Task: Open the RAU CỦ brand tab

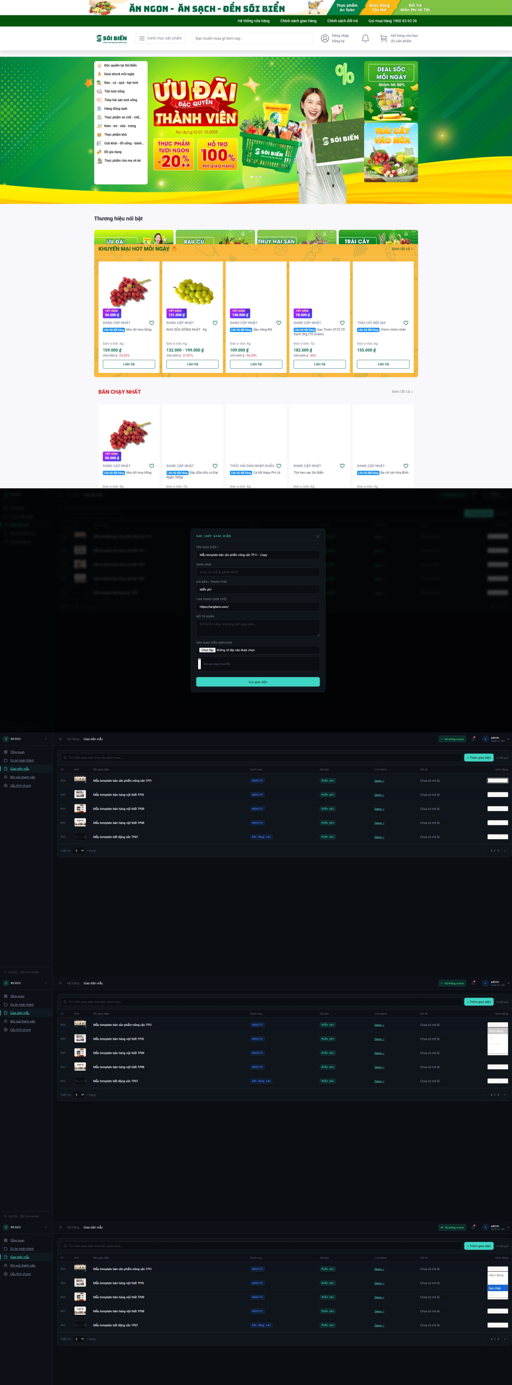Action: click(215, 237)
